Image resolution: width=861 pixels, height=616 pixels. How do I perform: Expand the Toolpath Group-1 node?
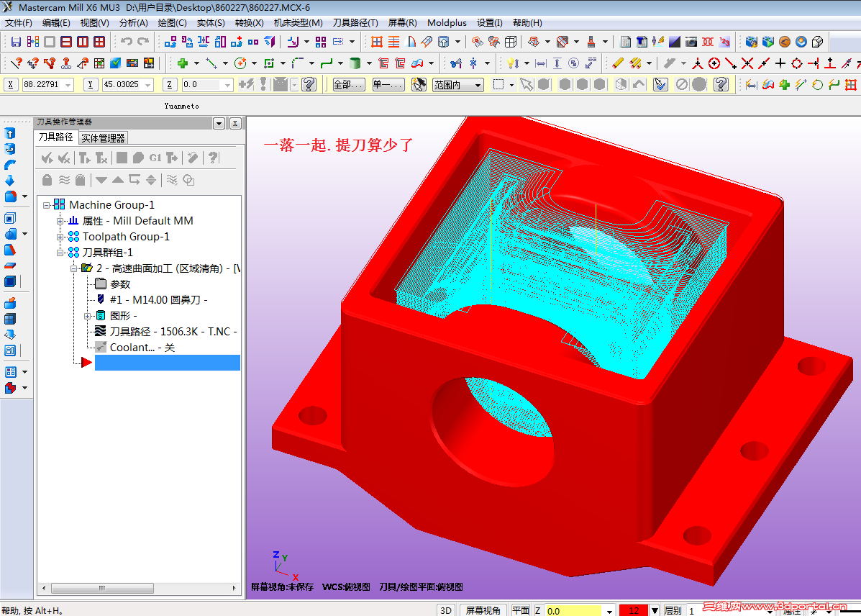(60, 237)
